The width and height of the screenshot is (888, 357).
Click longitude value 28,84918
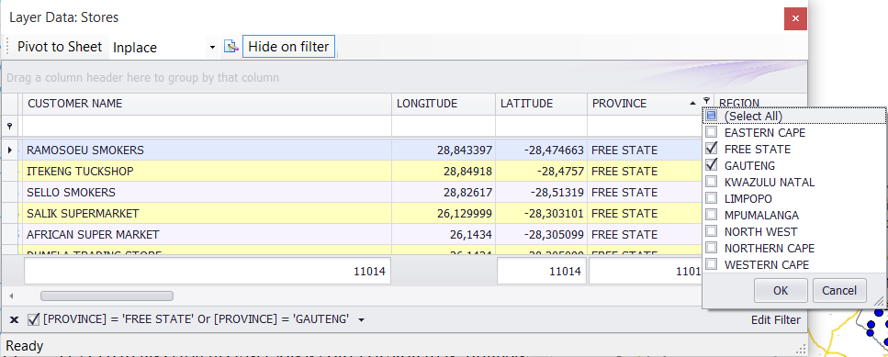467,172
